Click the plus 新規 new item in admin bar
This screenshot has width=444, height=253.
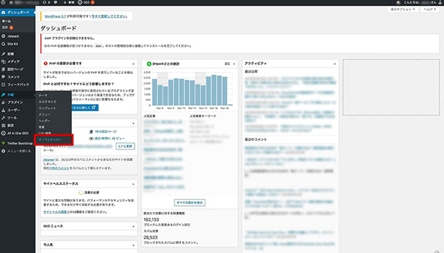click(x=69, y=2)
